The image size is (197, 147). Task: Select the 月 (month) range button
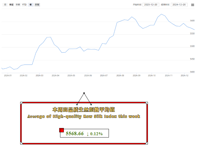click(x=5, y=5)
